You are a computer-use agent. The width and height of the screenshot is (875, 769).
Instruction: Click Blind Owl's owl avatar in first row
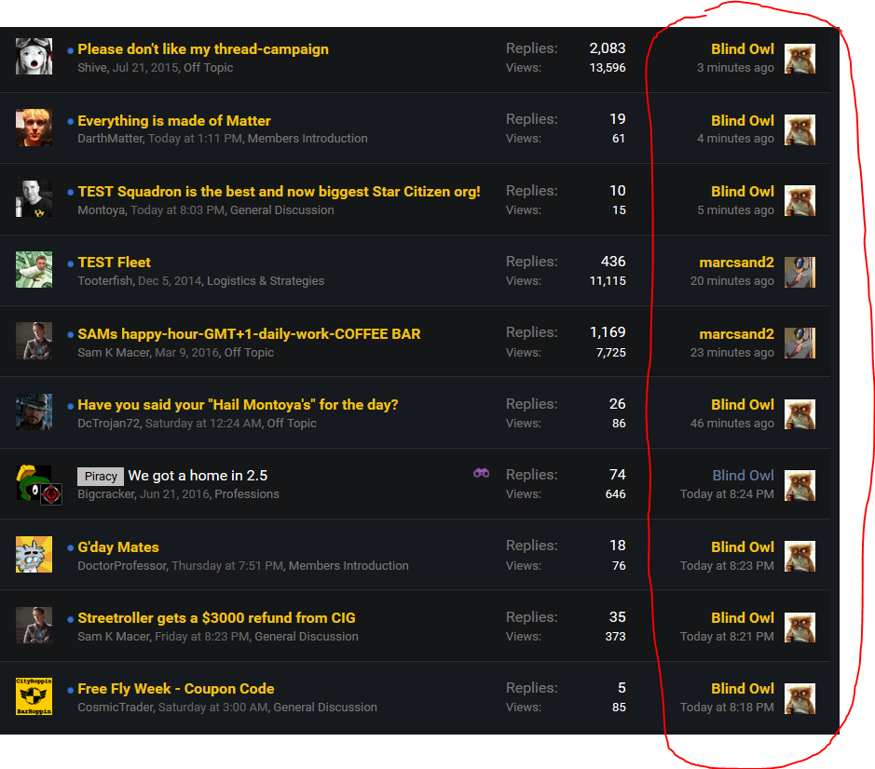(800, 58)
